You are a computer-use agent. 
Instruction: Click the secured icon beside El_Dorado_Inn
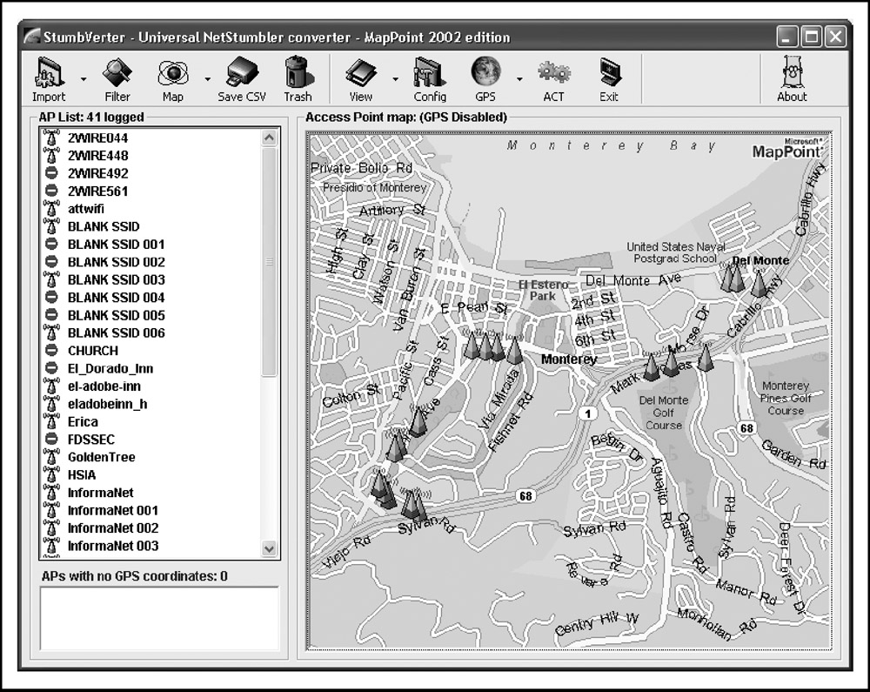tap(51, 368)
